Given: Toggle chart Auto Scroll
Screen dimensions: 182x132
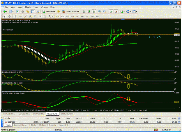Looking at the screenshot, I should 111,11.
